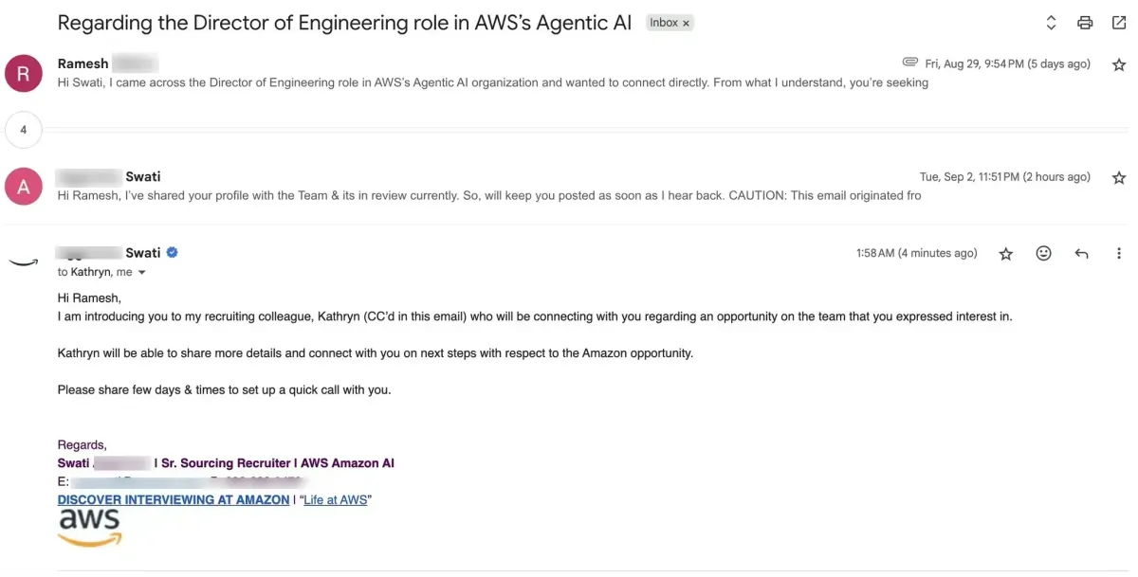Expand the 4 hidden collapsed messages
Viewport: 1138px width, 577px height.
point(24,130)
